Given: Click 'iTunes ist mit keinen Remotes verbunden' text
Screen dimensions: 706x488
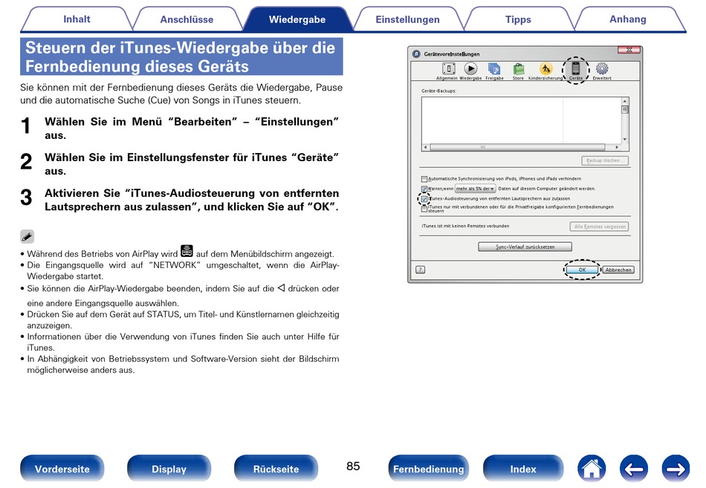Looking at the screenshot, I should point(465,226).
